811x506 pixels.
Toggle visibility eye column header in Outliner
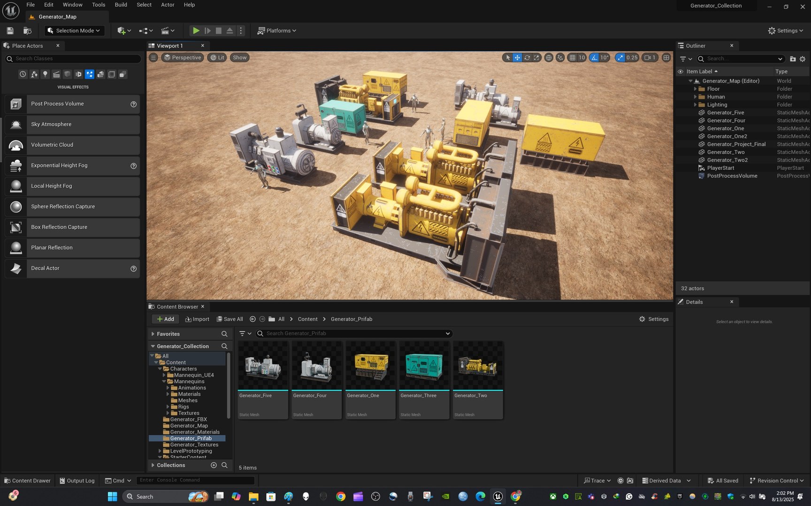[680, 72]
